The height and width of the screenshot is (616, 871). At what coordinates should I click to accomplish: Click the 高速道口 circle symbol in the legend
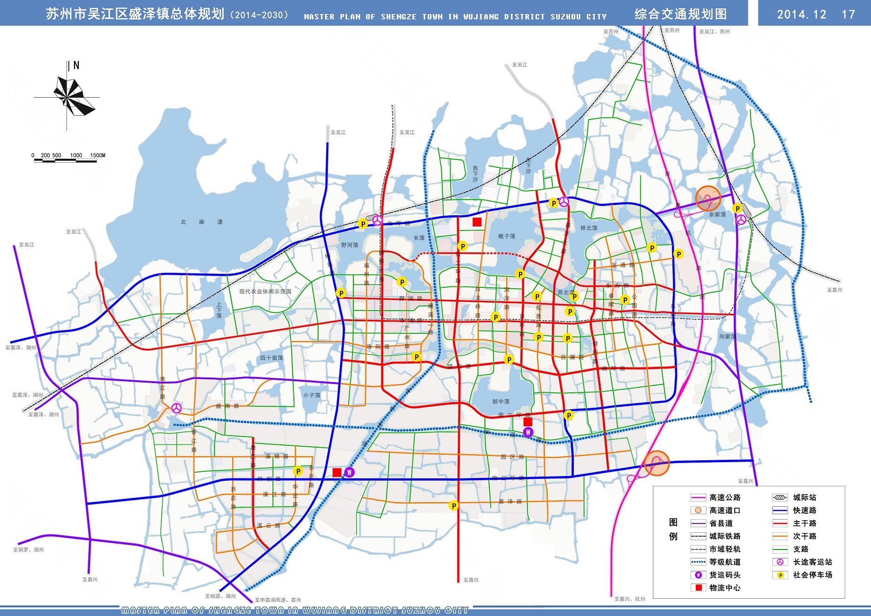(x=698, y=510)
